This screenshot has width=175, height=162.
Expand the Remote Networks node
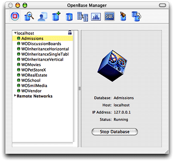15,96
